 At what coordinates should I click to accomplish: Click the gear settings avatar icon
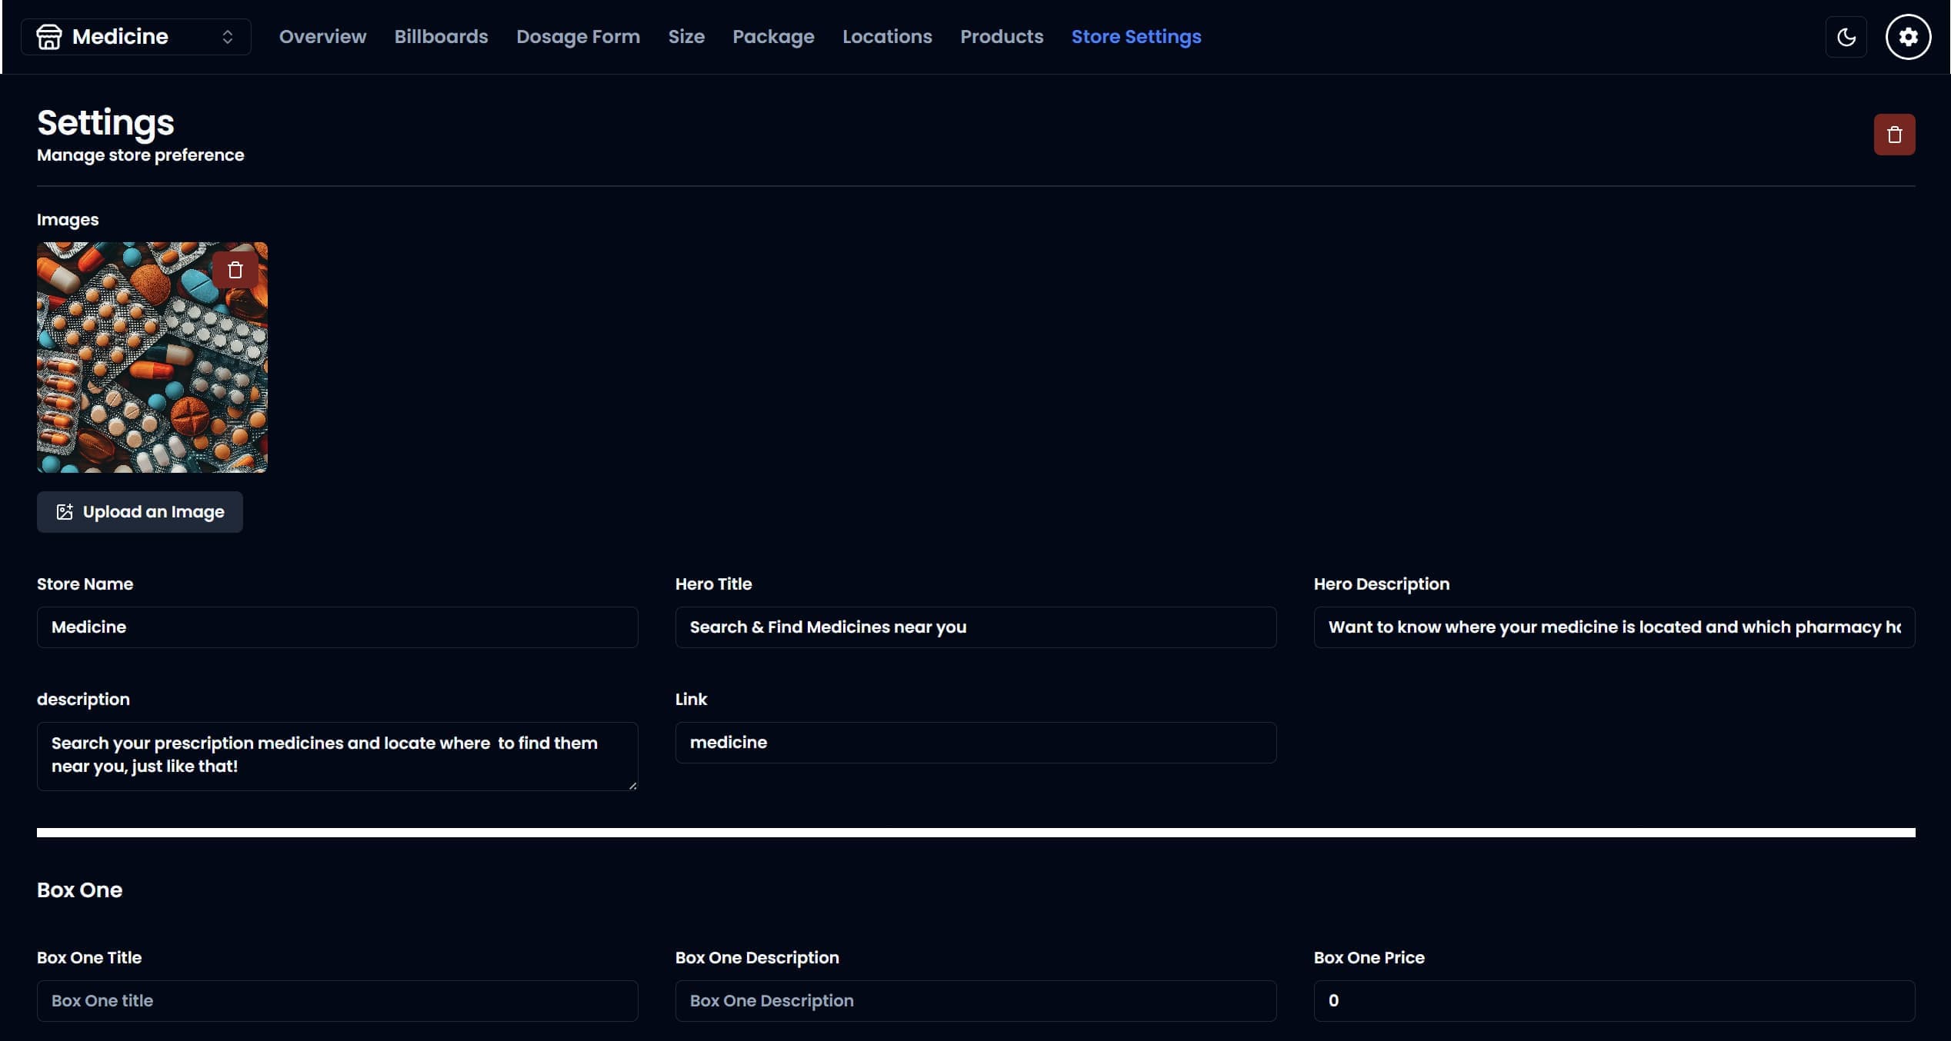pos(1907,37)
